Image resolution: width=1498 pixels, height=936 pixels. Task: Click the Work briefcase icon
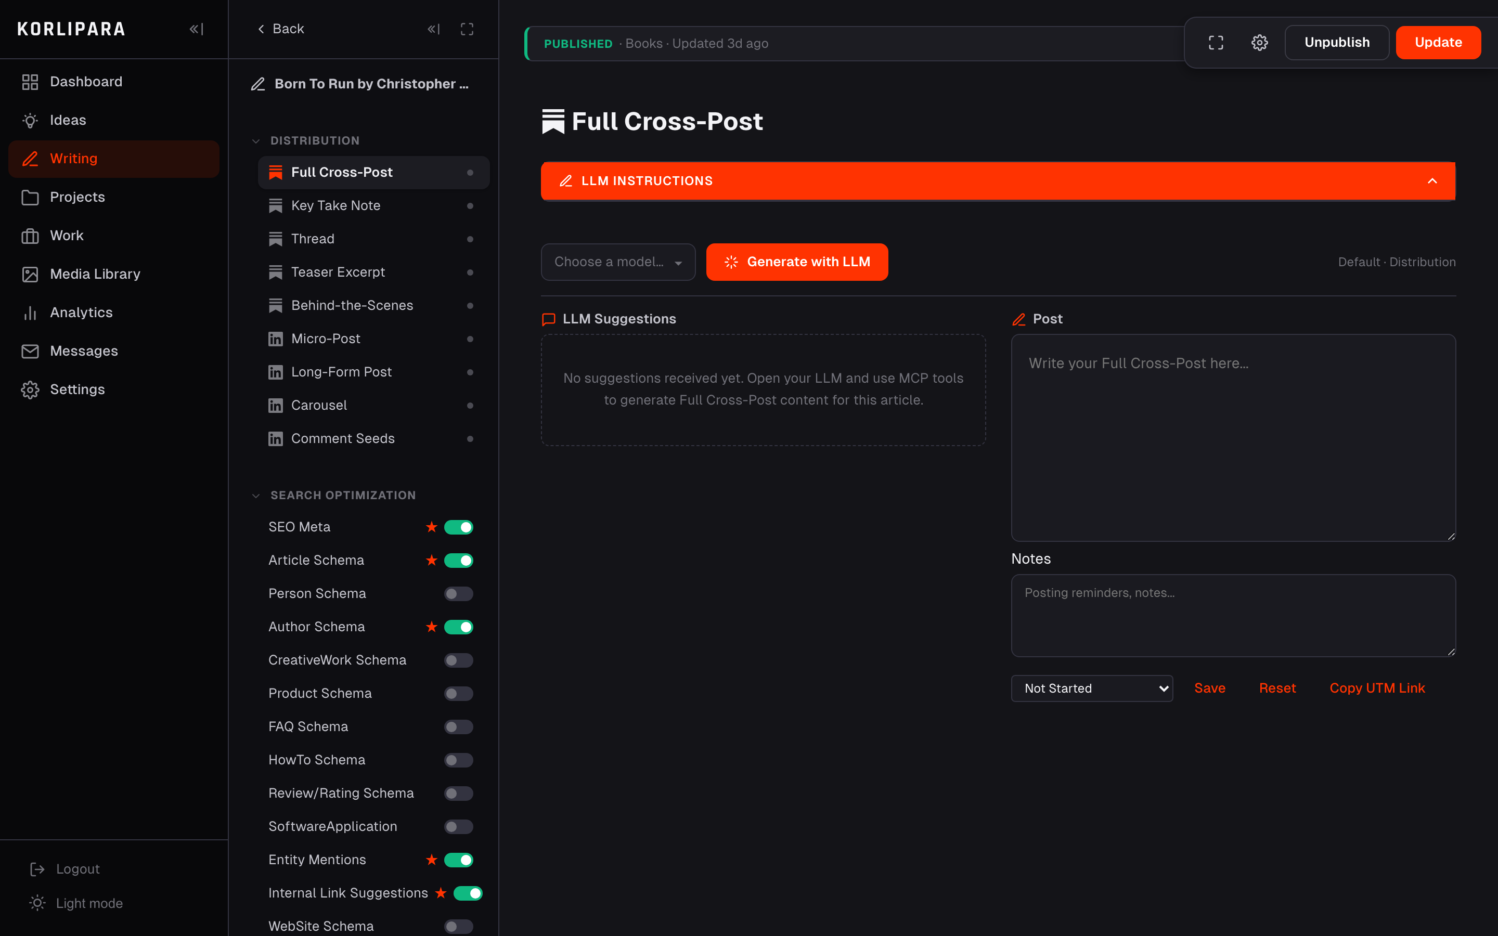[30, 236]
